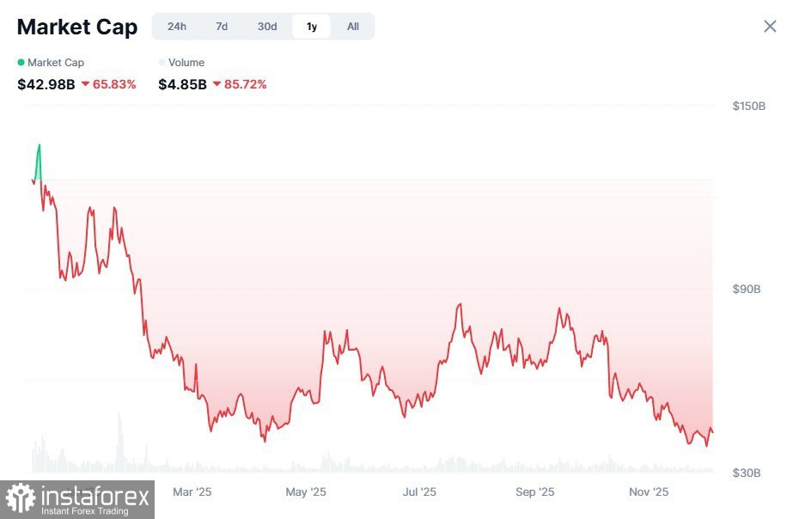Click the $150B y-axis label
The width and height of the screenshot is (793, 519).
tap(747, 107)
